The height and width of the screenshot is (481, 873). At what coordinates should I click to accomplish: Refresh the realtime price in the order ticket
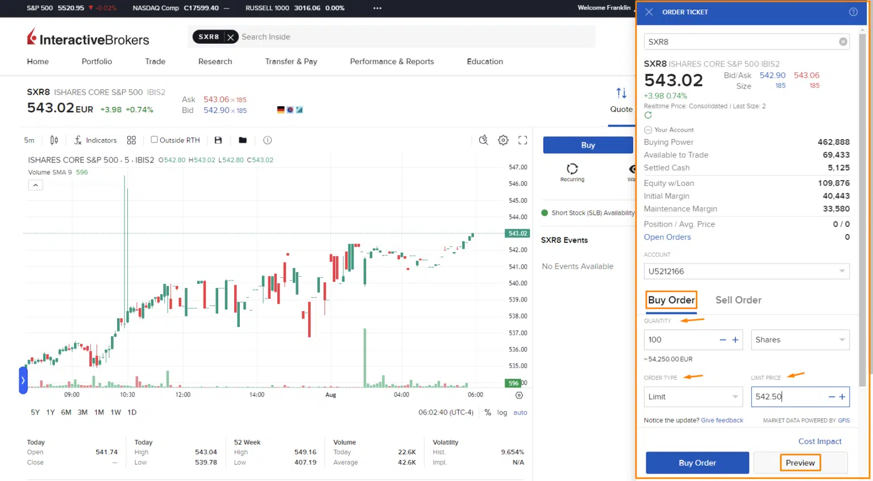point(647,114)
